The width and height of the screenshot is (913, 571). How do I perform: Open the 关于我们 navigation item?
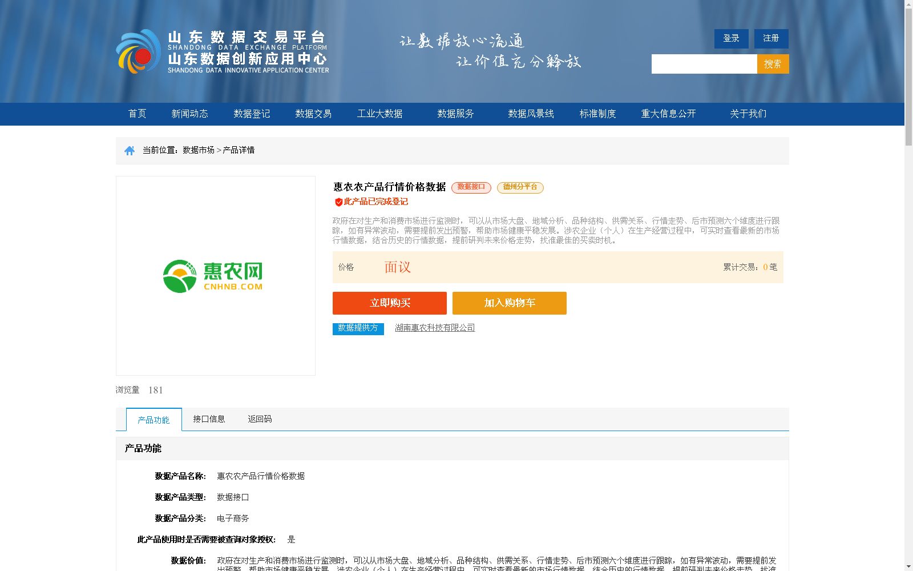click(x=748, y=114)
